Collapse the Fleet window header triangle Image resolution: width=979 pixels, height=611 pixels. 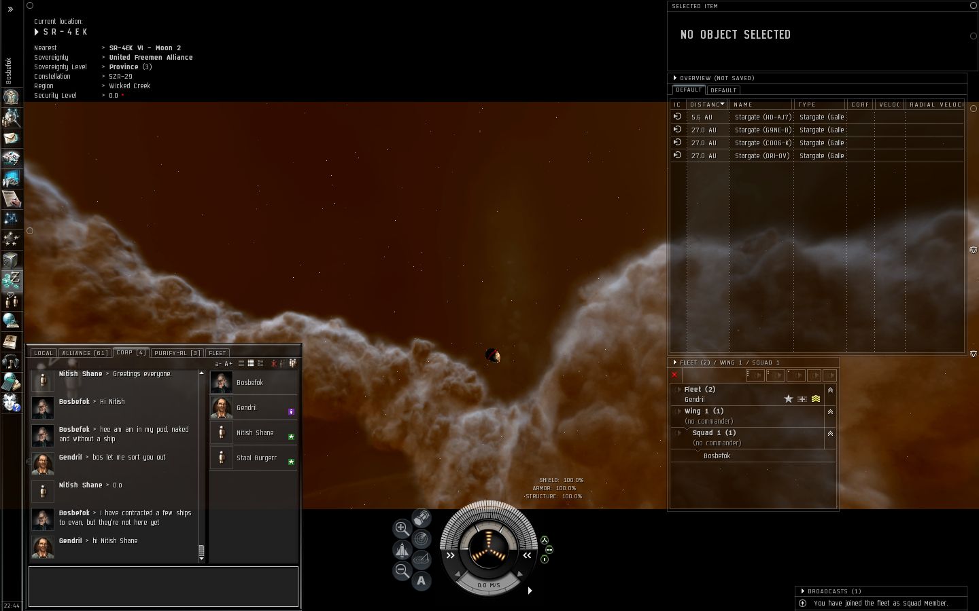point(675,363)
